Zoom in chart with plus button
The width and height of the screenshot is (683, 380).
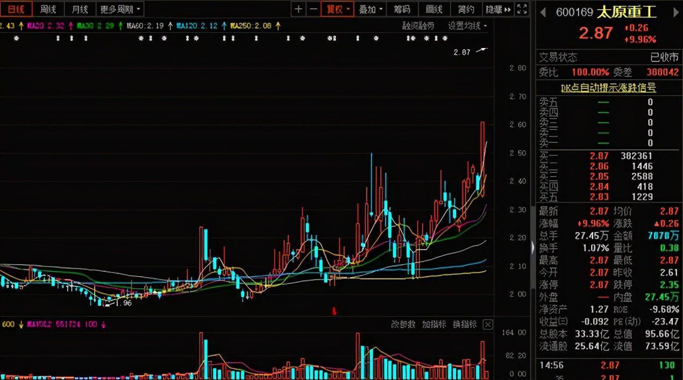coord(298,9)
